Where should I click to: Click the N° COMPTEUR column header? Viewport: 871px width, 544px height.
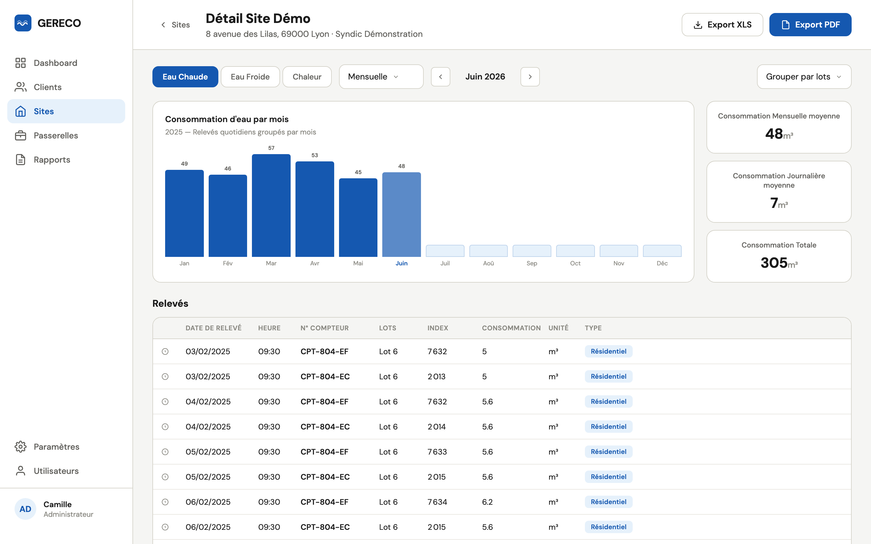tap(324, 328)
